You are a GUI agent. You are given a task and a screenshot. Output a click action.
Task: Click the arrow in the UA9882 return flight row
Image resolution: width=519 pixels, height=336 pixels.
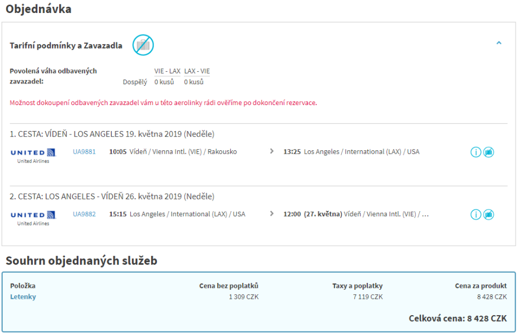(272, 214)
